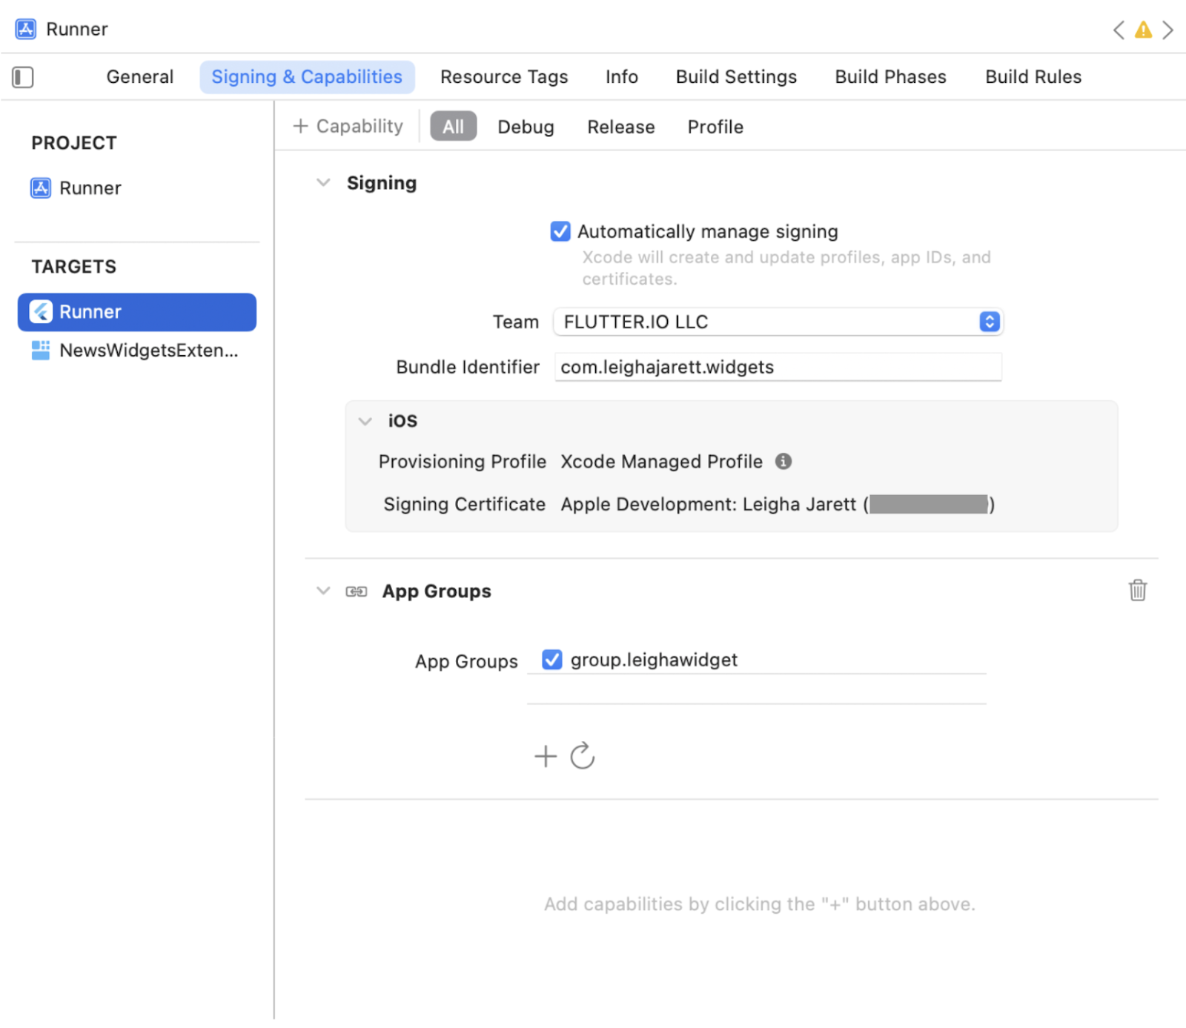Go to previous issue with left chevron
This screenshot has height=1028, width=1186.
click(x=1119, y=30)
